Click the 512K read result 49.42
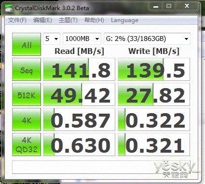 pyautogui.click(x=79, y=94)
